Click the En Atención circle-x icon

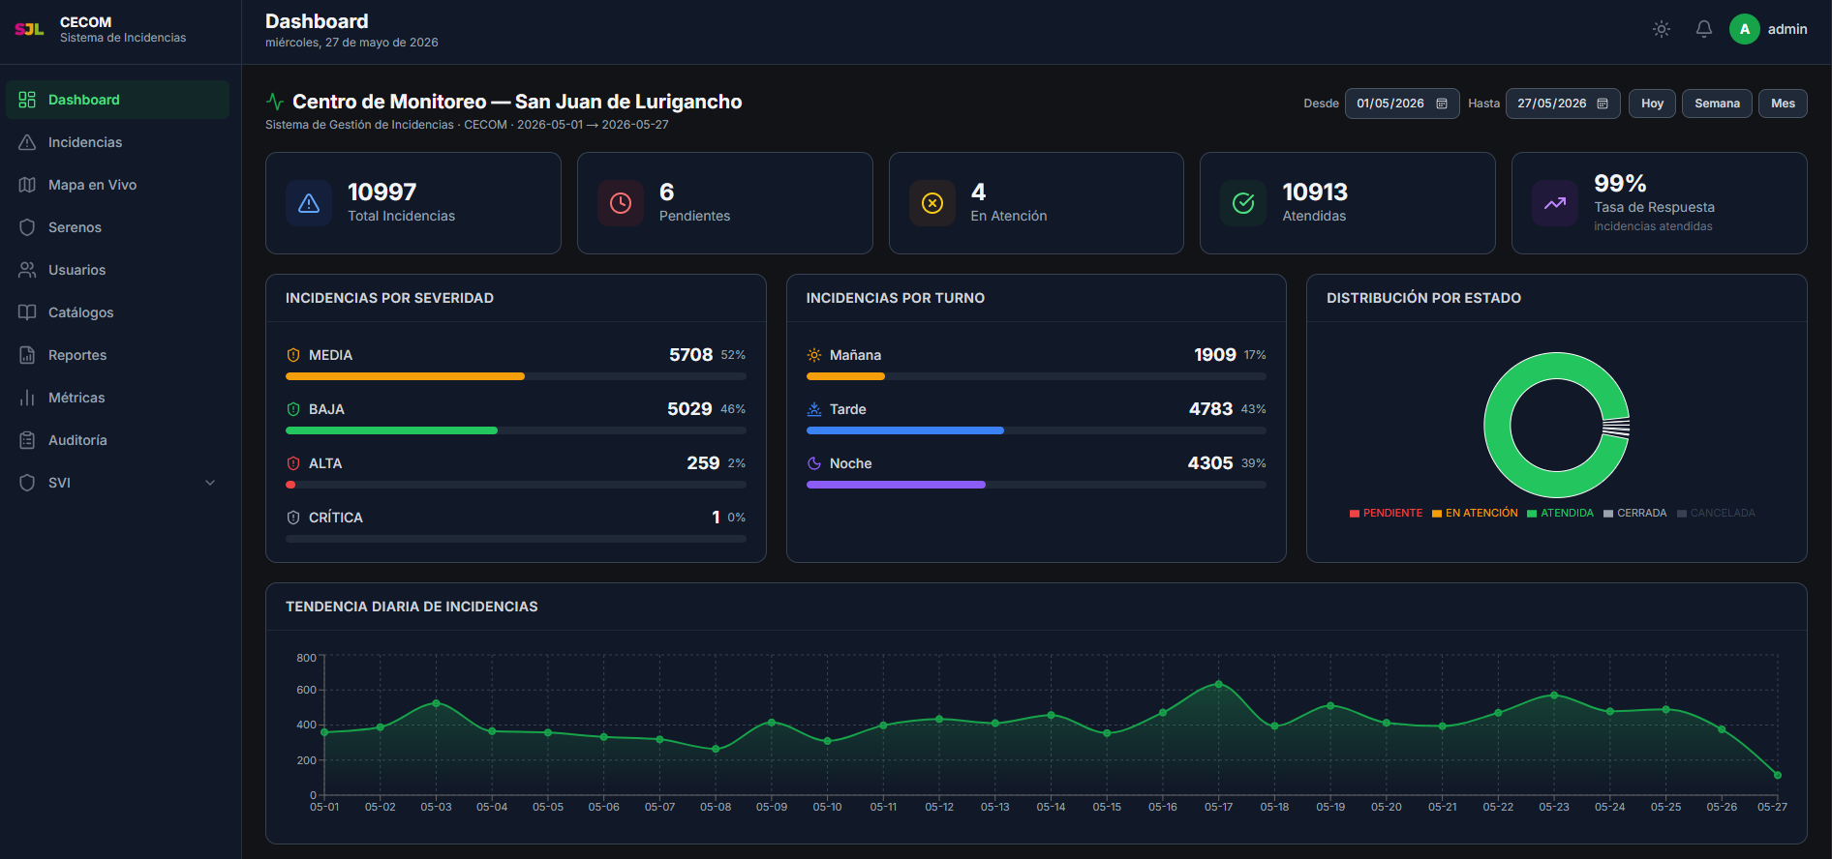932,203
